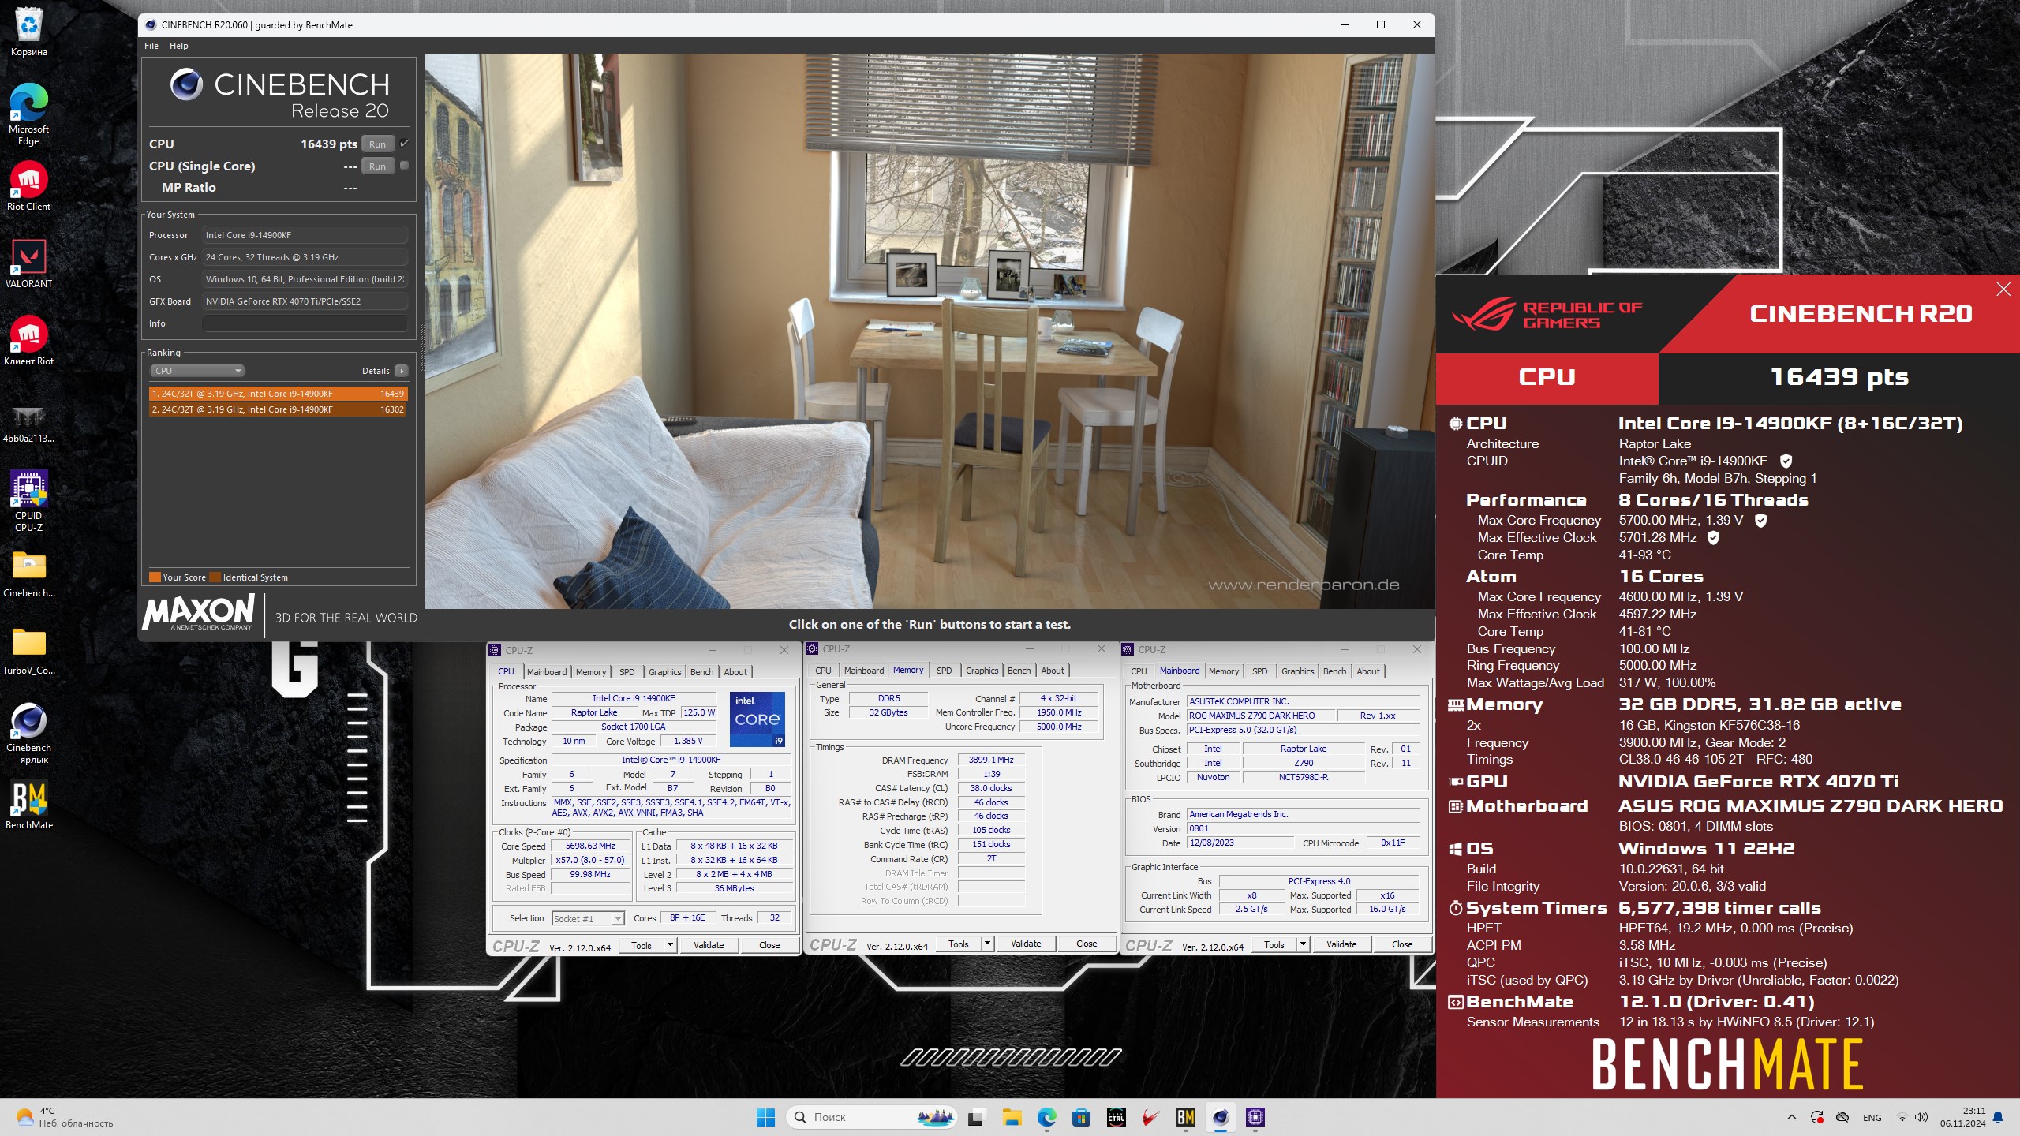Viewport: 2020px width, 1136px height.
Task: Open the weather widget showing 4°C
Action: click(x=65, y=1117)
